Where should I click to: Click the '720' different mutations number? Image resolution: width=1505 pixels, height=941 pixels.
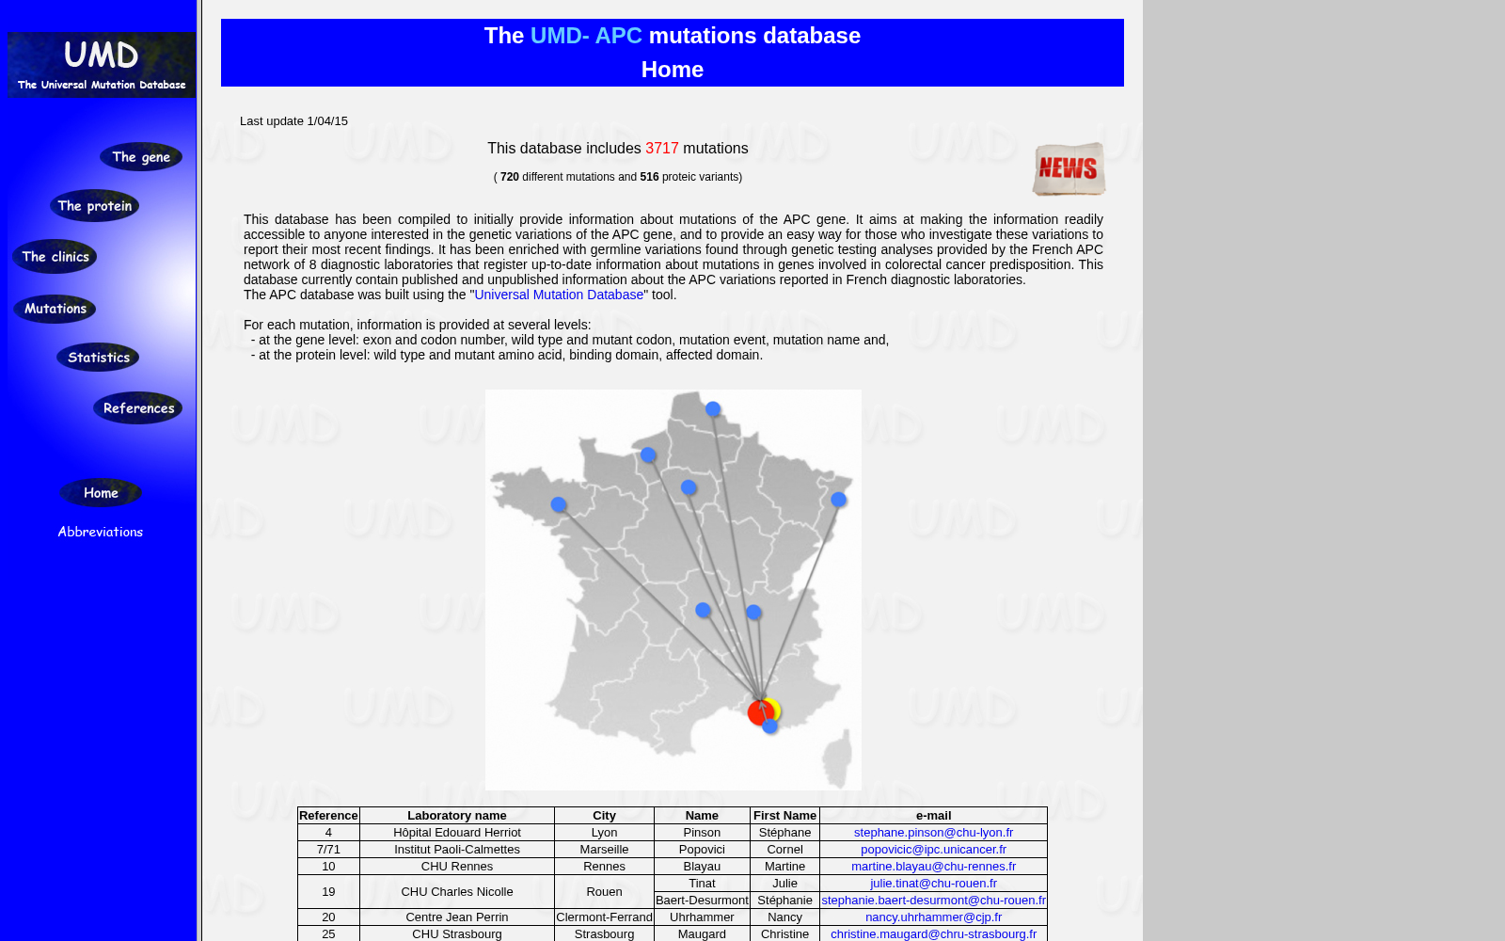coord(510,177)
